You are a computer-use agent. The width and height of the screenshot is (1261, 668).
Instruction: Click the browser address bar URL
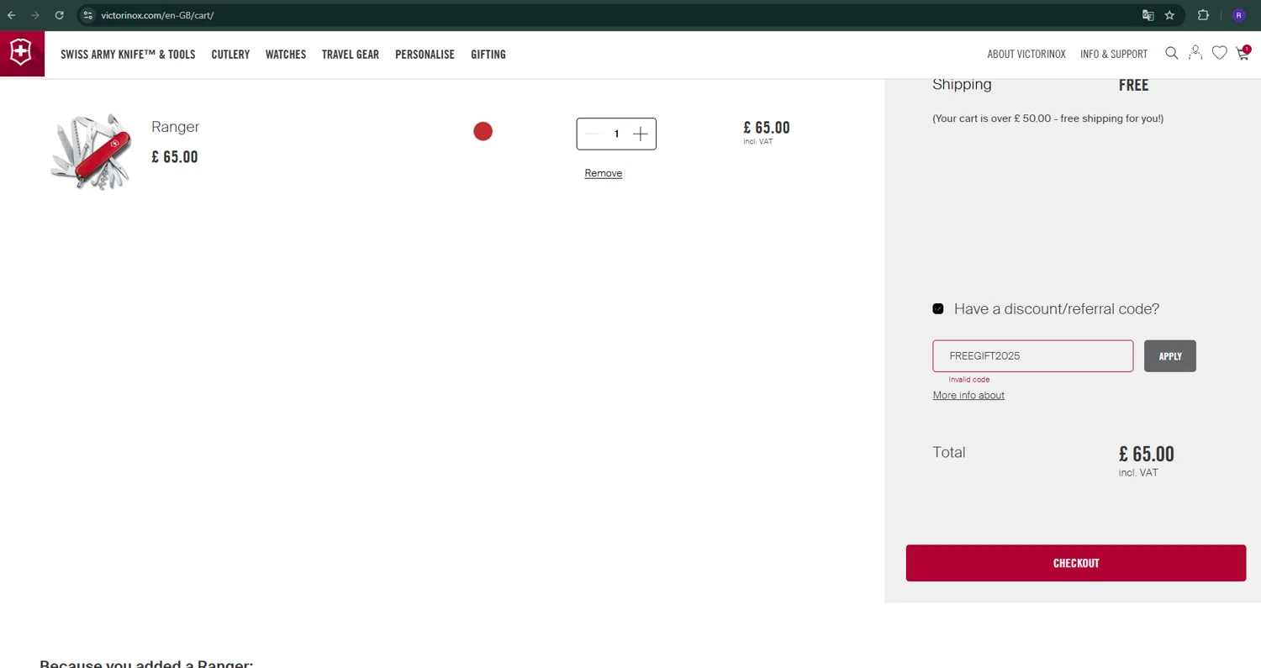click(x=157, y=15)
